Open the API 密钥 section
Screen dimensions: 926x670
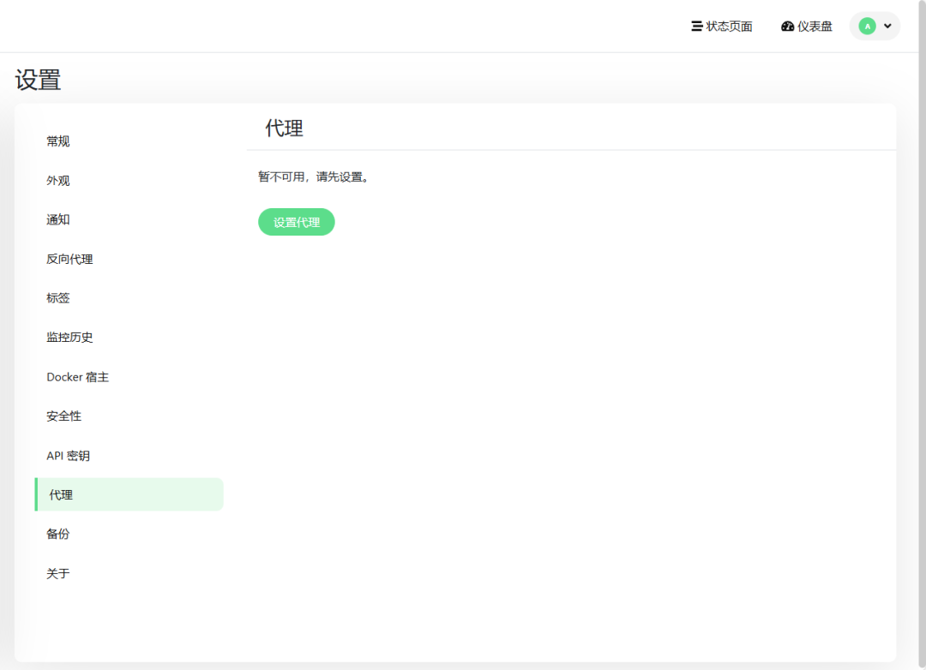coord(68,456)
